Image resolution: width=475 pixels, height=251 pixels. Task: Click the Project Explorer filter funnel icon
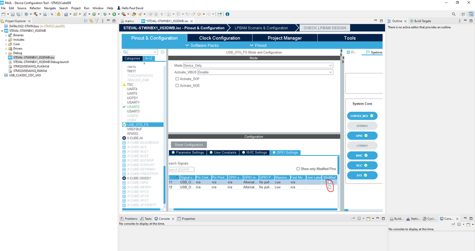(x=97, y=21)
